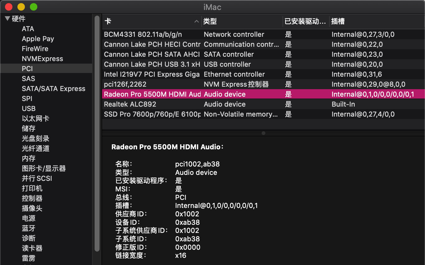Click the green zoom window button
425x265 pixels.
click(x=33, y=7)
